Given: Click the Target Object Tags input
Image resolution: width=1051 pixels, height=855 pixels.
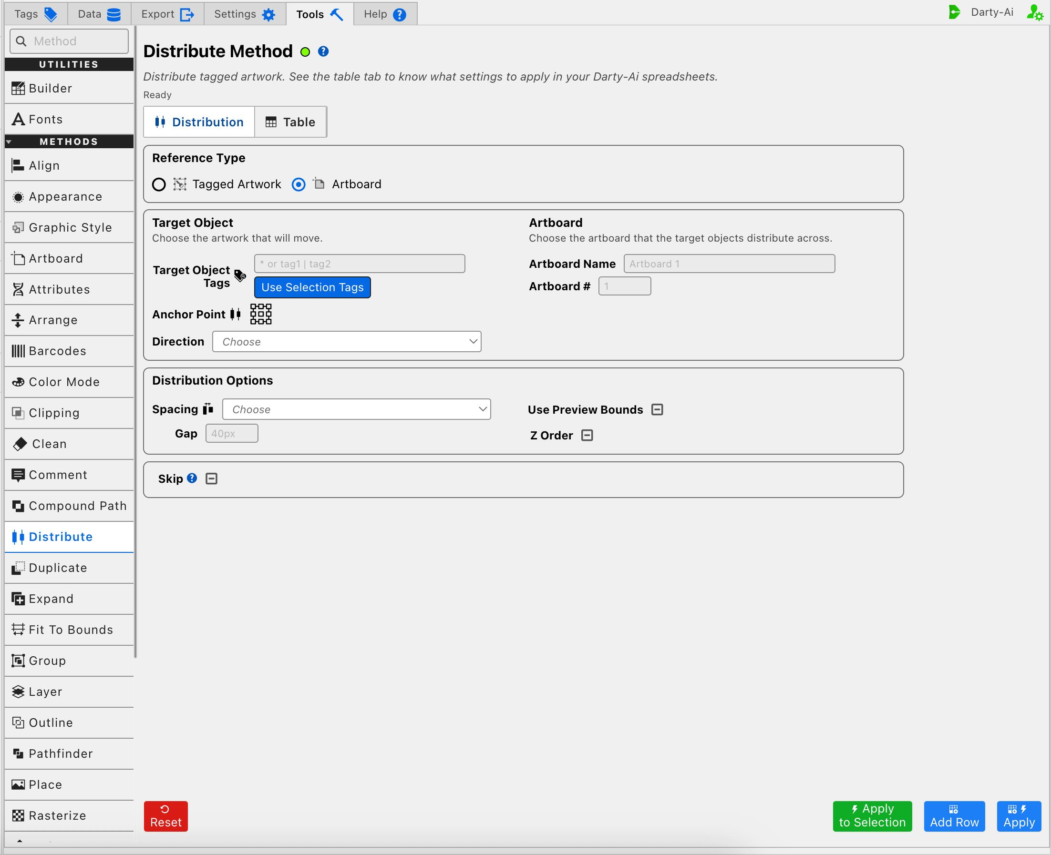Looking at the screenshot, I should coord(360,264).
